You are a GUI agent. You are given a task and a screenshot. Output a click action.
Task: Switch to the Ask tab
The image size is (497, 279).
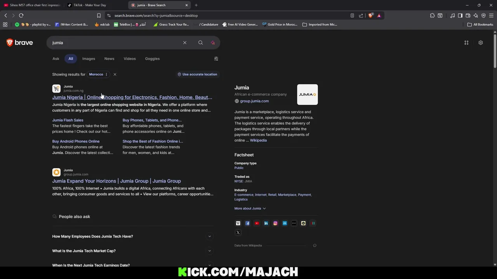coord(56,59)
